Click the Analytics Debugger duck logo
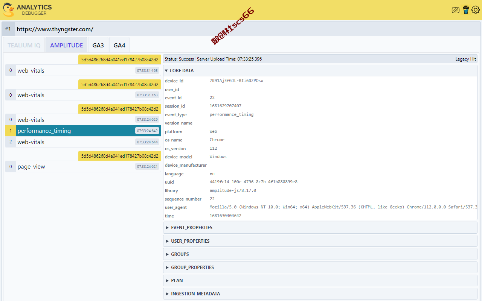The width and height of the screenshot is (482, 301). [8, 10]
